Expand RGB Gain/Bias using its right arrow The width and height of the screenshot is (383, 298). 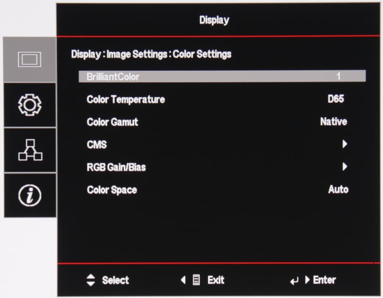click(345, 166)
